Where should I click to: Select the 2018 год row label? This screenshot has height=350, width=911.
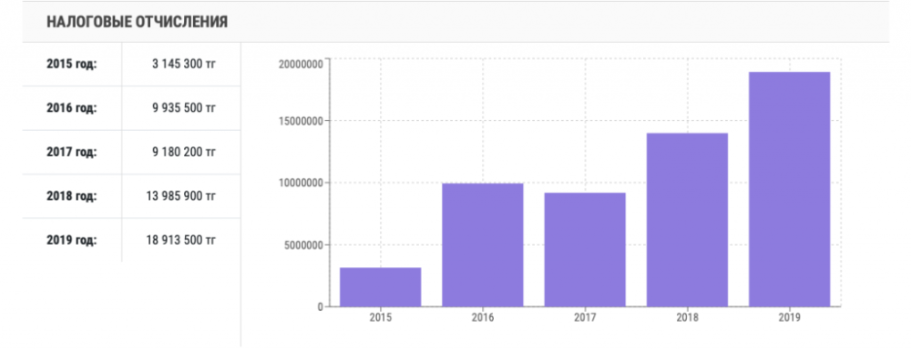coord(71,195)
